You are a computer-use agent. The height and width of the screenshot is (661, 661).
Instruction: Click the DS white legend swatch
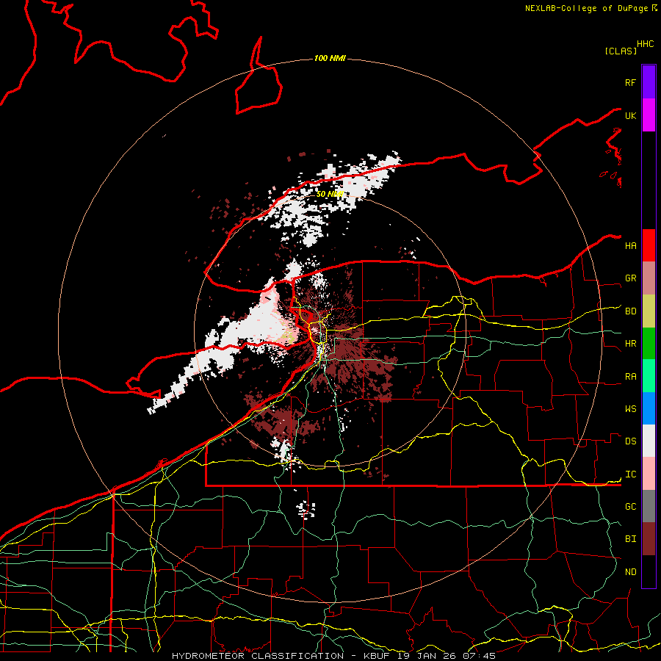coord(649,441)
